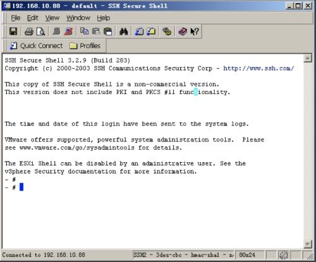Click the Quick Connect button
This screenshot has width=316, height=262.
36,45
